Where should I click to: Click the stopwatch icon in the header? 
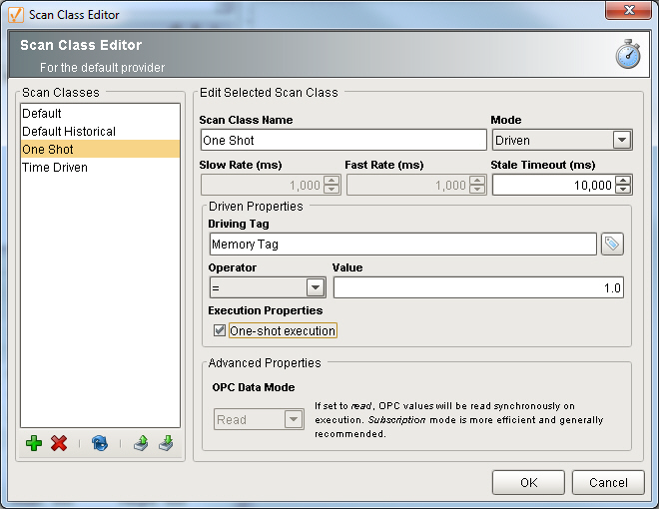(628, 54)
